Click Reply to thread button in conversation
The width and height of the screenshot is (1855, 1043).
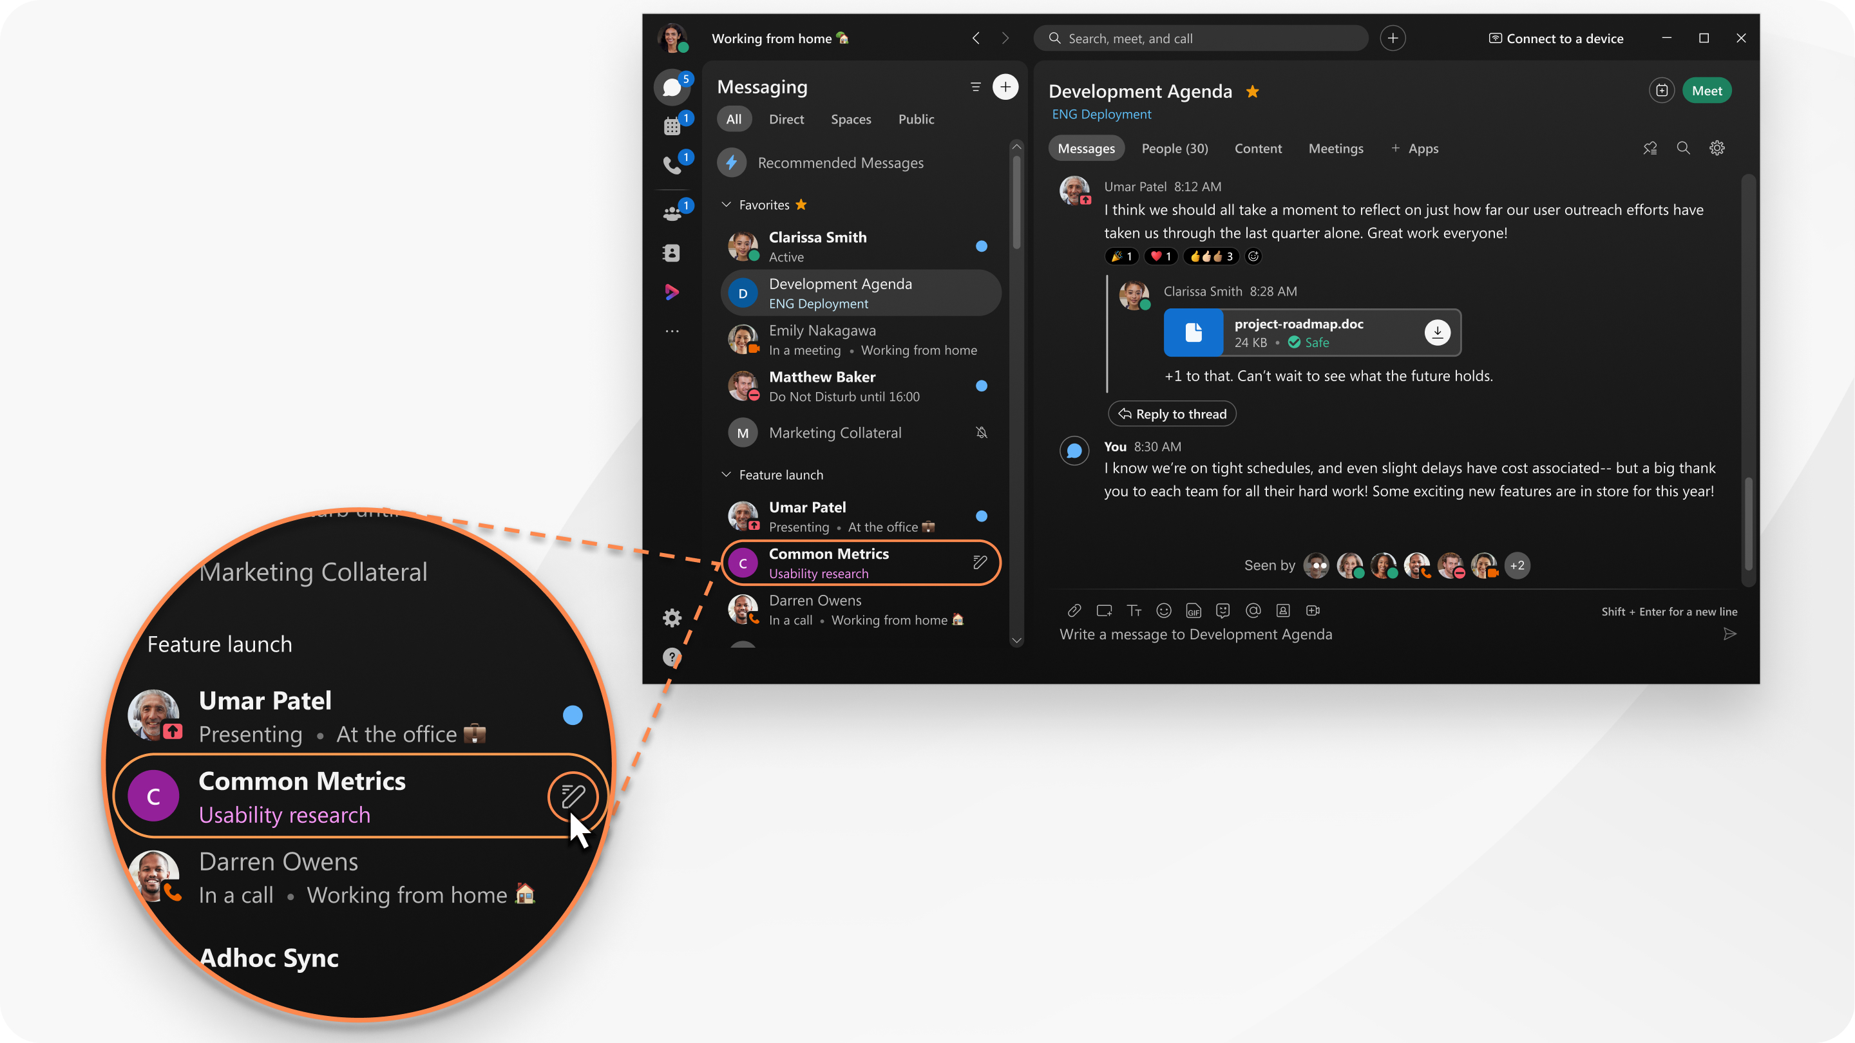tap(1171, 413)
